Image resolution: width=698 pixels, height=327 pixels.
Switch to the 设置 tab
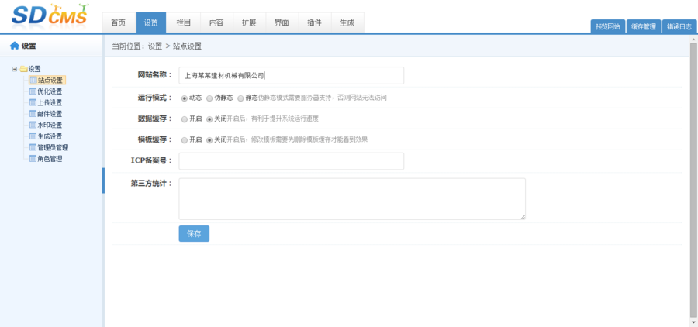151,22
